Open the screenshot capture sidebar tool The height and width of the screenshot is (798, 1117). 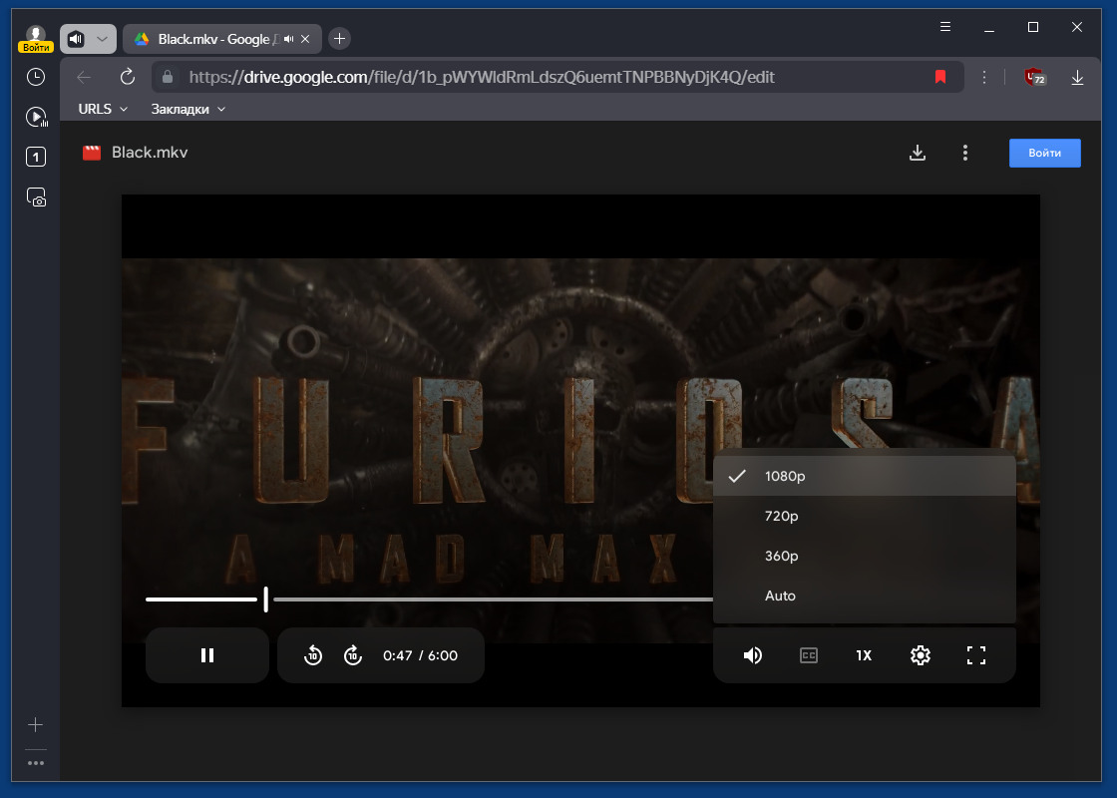[36, 197]
